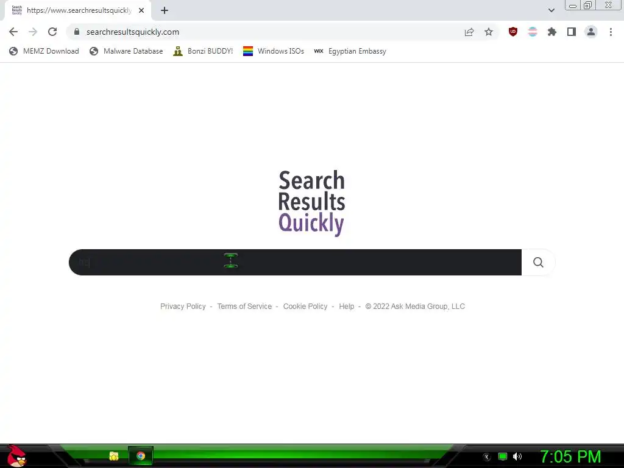Open the profile avatar menu
Image resolution: width=624 pixels, height=468 pixels.
[x=591, y=32]
